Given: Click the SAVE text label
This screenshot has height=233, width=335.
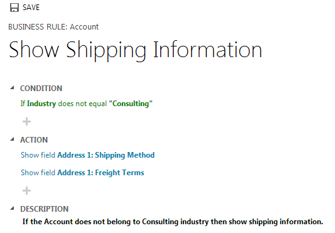Looking at the screenshot, I should [x=31, y=8].
